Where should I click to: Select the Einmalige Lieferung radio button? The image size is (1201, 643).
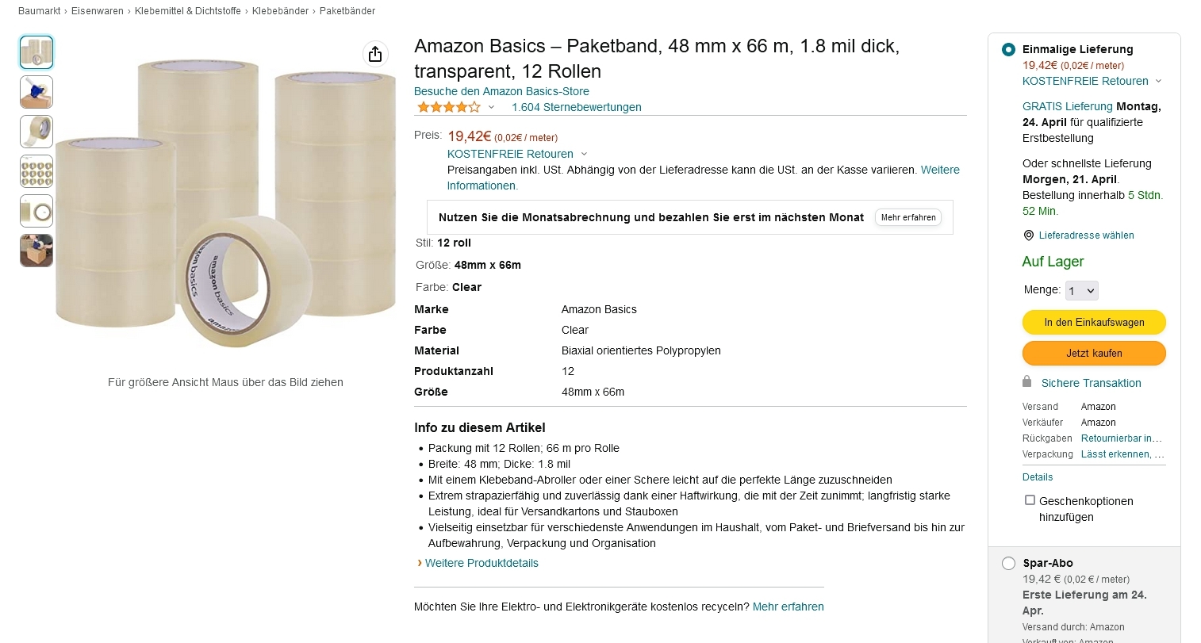tap(1008, 49)
